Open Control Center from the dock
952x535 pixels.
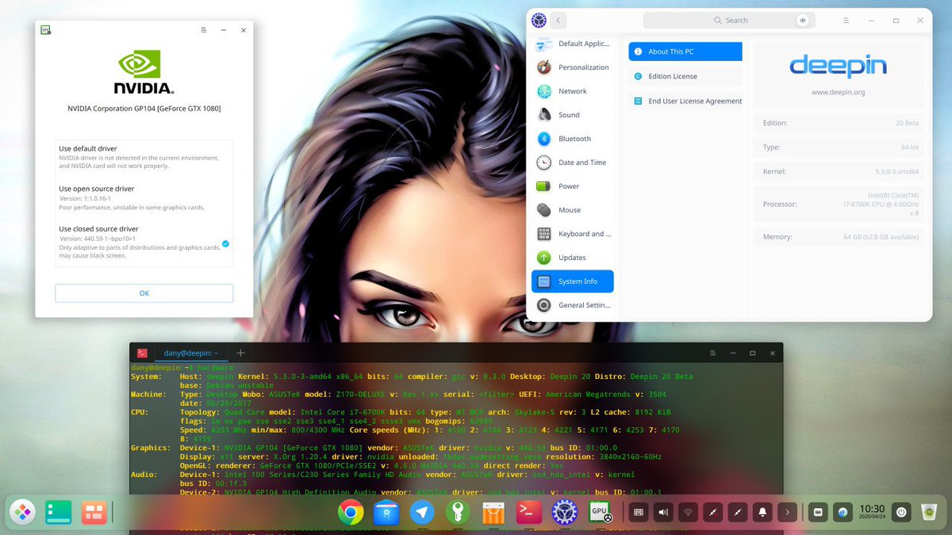pos(565,513)
